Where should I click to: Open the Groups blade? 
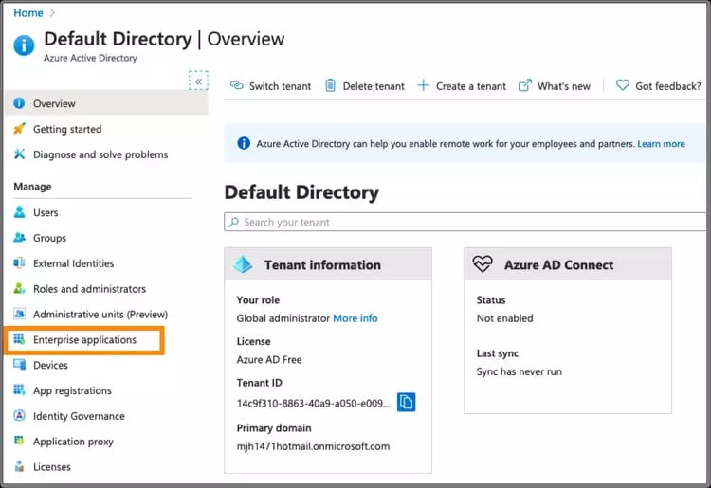point(49,238)
